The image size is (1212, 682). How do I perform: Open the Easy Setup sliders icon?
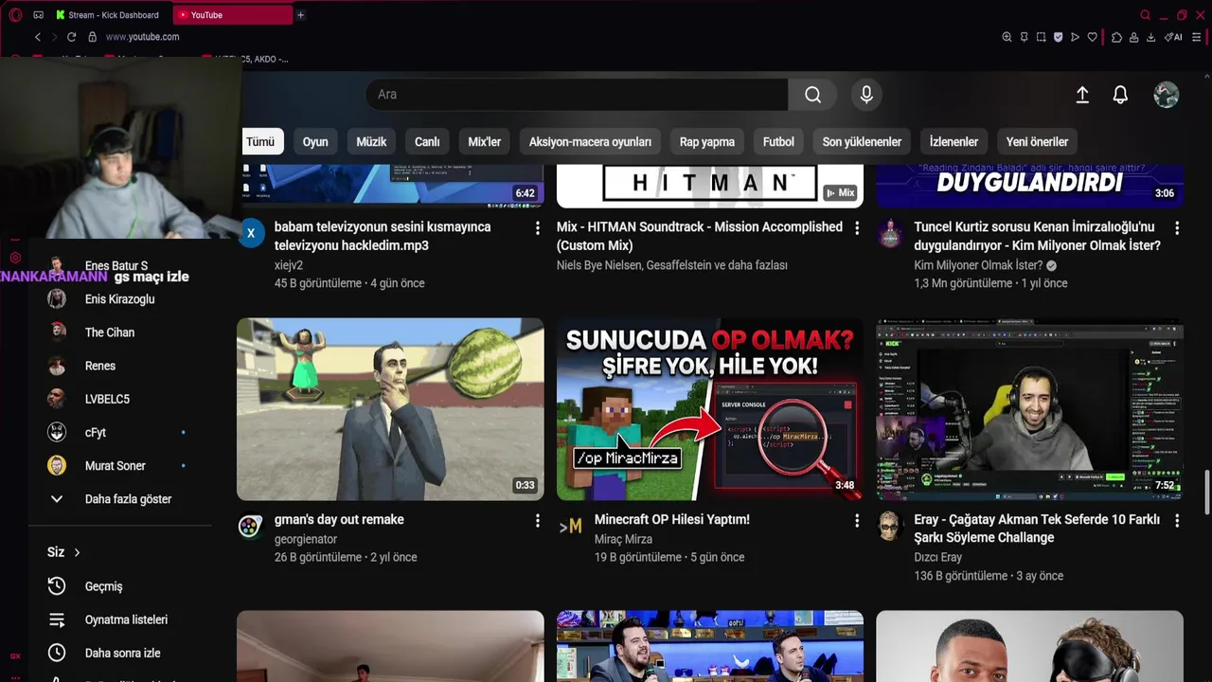tap(1199, 37)
